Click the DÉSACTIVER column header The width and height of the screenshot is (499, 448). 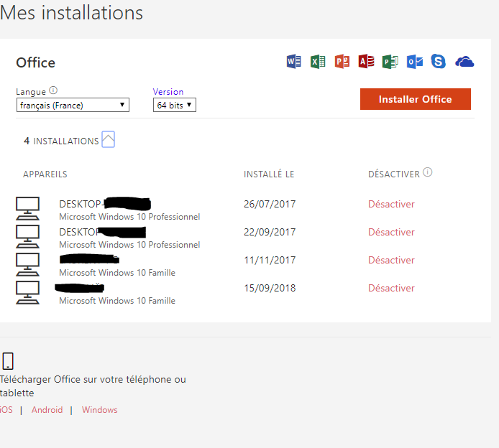[x=394, y=174]
